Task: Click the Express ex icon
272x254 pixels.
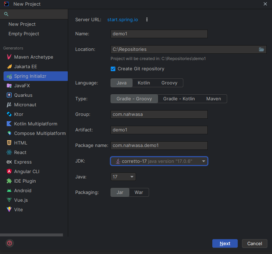Action: coord(9,162)
